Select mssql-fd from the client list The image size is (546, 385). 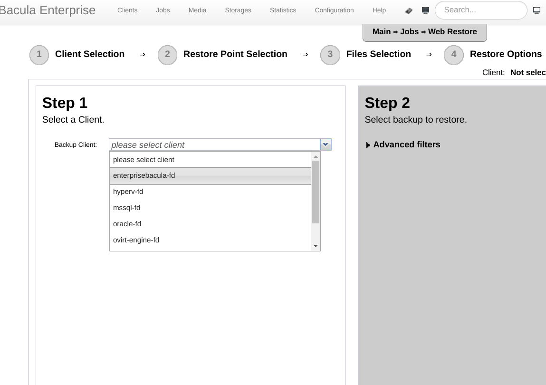point(211,208)
